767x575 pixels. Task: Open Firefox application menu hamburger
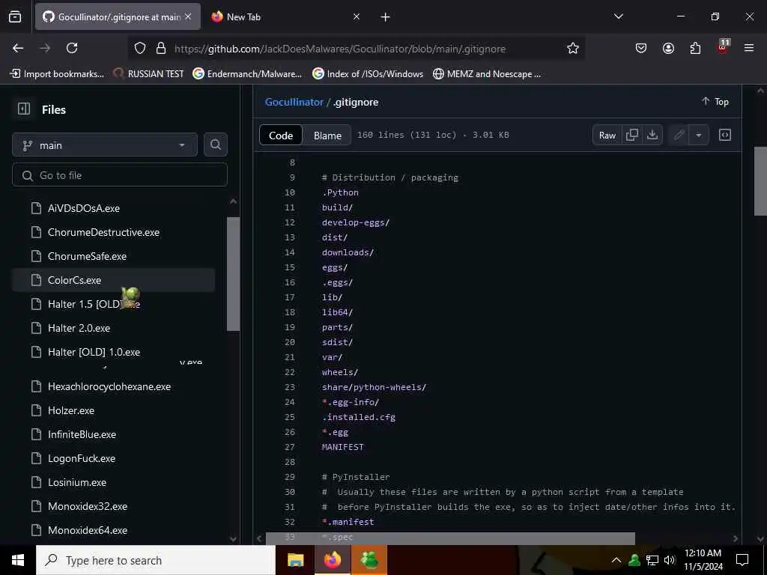749,48
